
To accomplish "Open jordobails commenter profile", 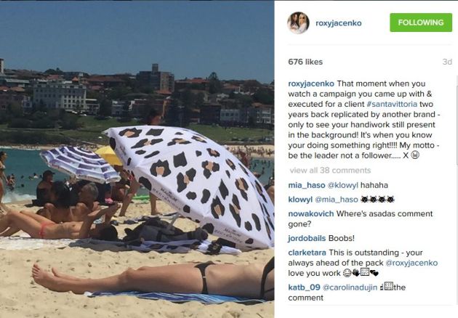I will 307,238.
